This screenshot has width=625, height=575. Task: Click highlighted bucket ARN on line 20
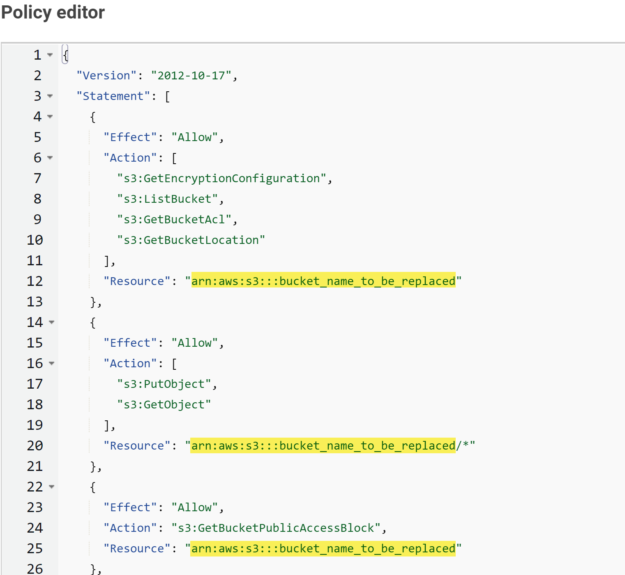click(323, 446)
